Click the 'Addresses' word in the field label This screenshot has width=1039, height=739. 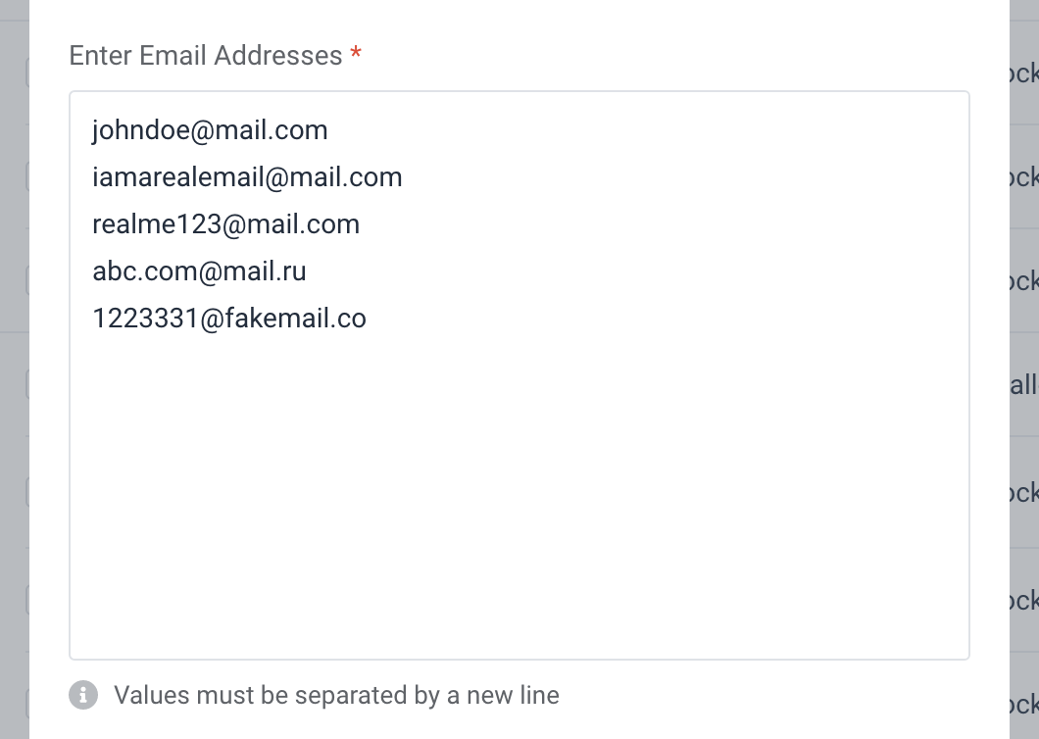point(278,56)
